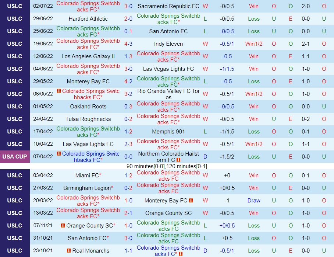This screenshot has width=334, height=257.
Task: Open Colorado Springs Switchbacks link on Memphis 901 row
Action: click(88, 132)
